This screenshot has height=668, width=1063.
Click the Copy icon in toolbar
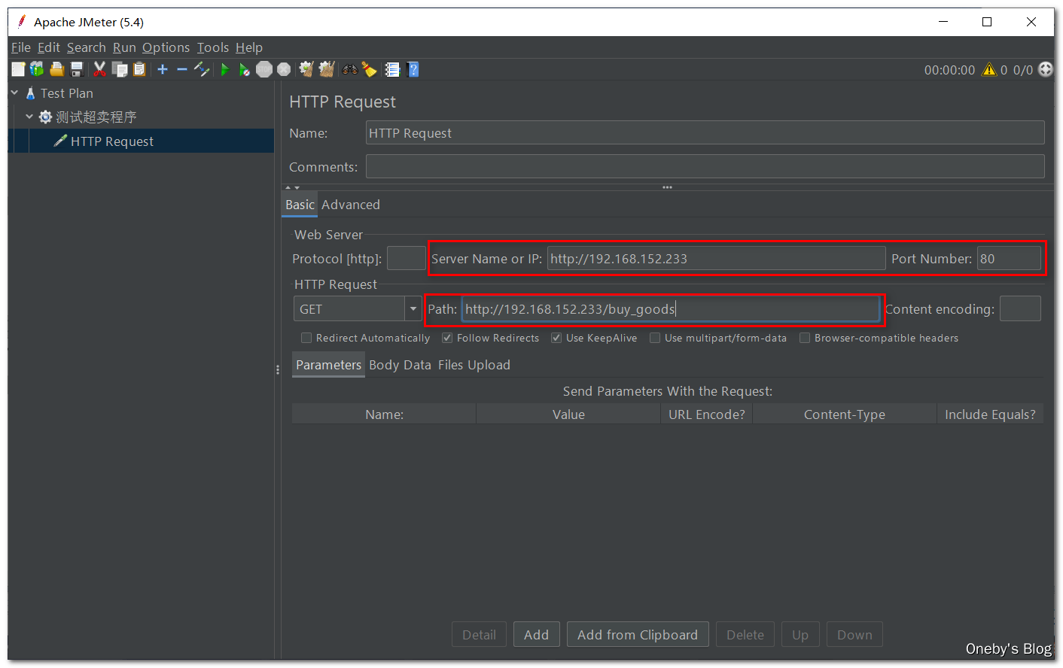point(119,69)
